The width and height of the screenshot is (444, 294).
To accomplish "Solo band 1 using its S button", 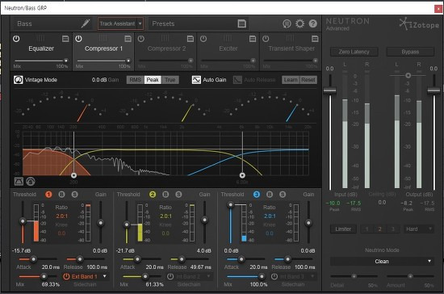I will pos(74,195).
